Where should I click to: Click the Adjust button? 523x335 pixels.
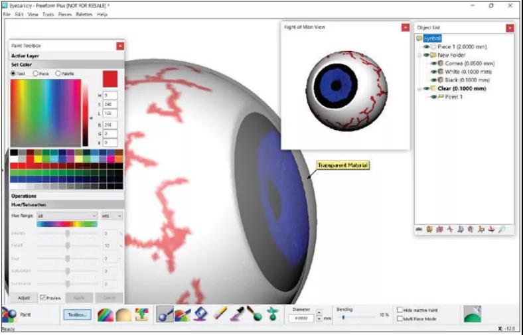pyautogui.click(x=24, y=298)
